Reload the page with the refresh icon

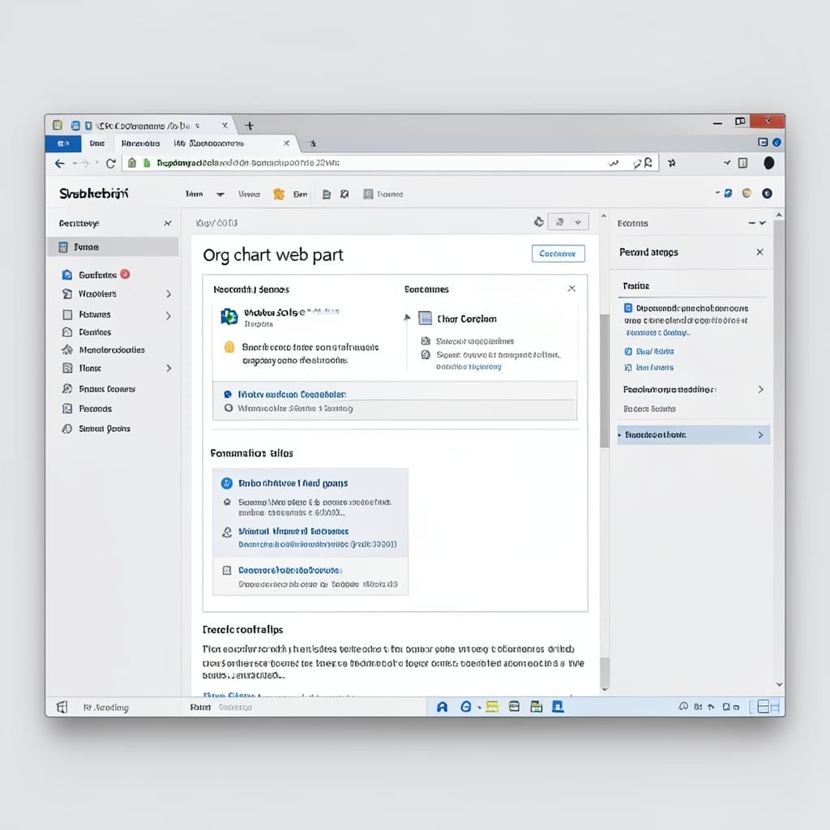[x=110, y=164]
